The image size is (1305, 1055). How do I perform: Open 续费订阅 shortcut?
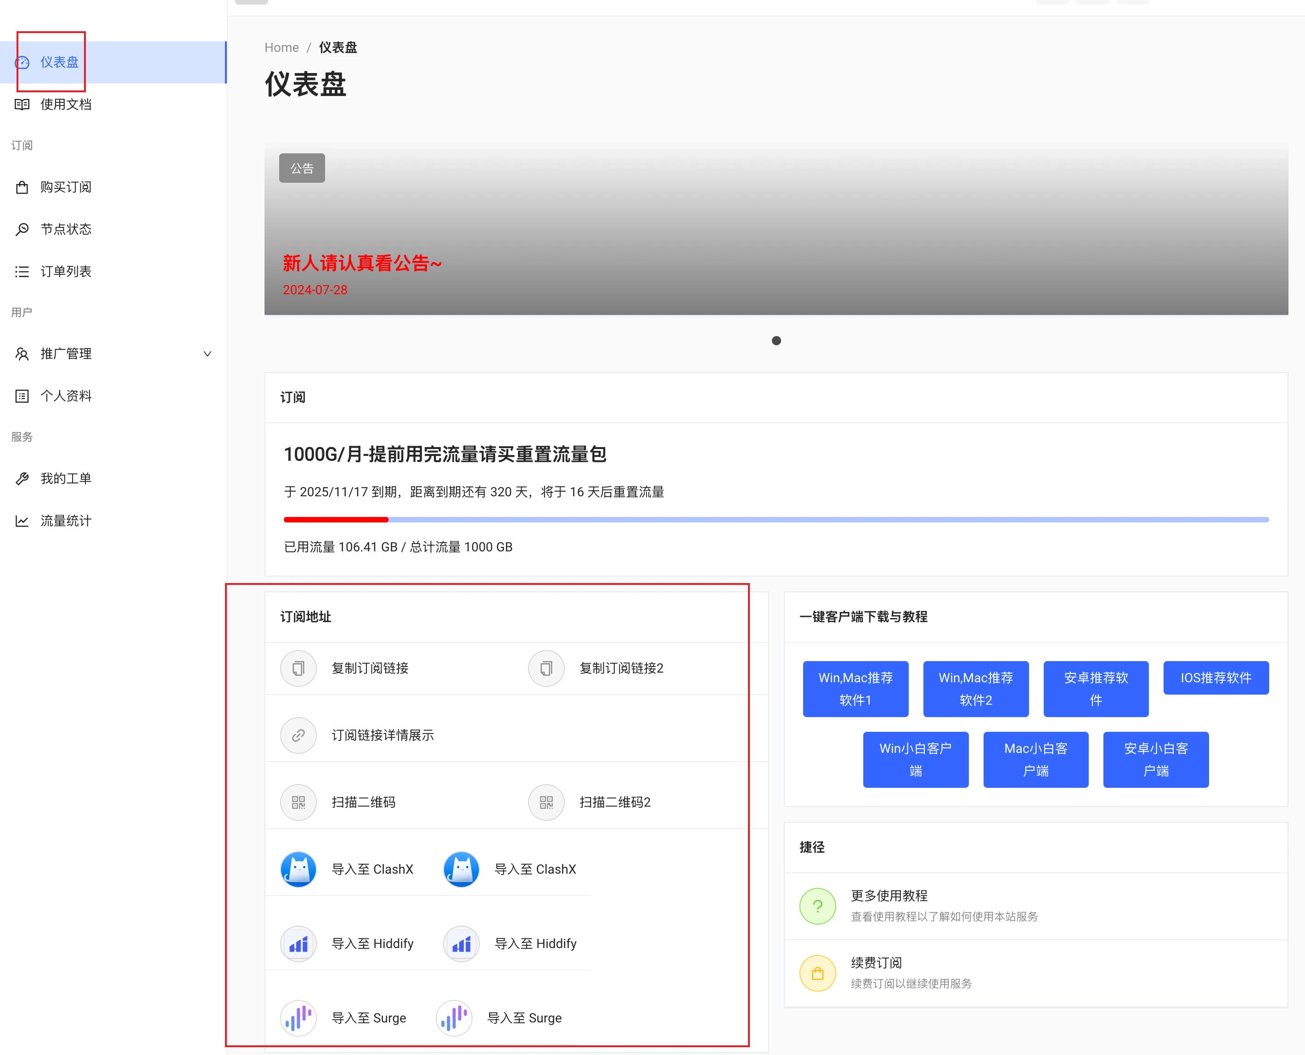click(x=1036, y=973)
